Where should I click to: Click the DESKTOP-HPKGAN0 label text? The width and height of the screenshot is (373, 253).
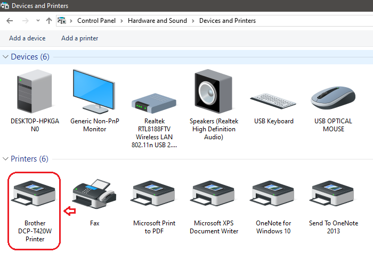point(35,125)
